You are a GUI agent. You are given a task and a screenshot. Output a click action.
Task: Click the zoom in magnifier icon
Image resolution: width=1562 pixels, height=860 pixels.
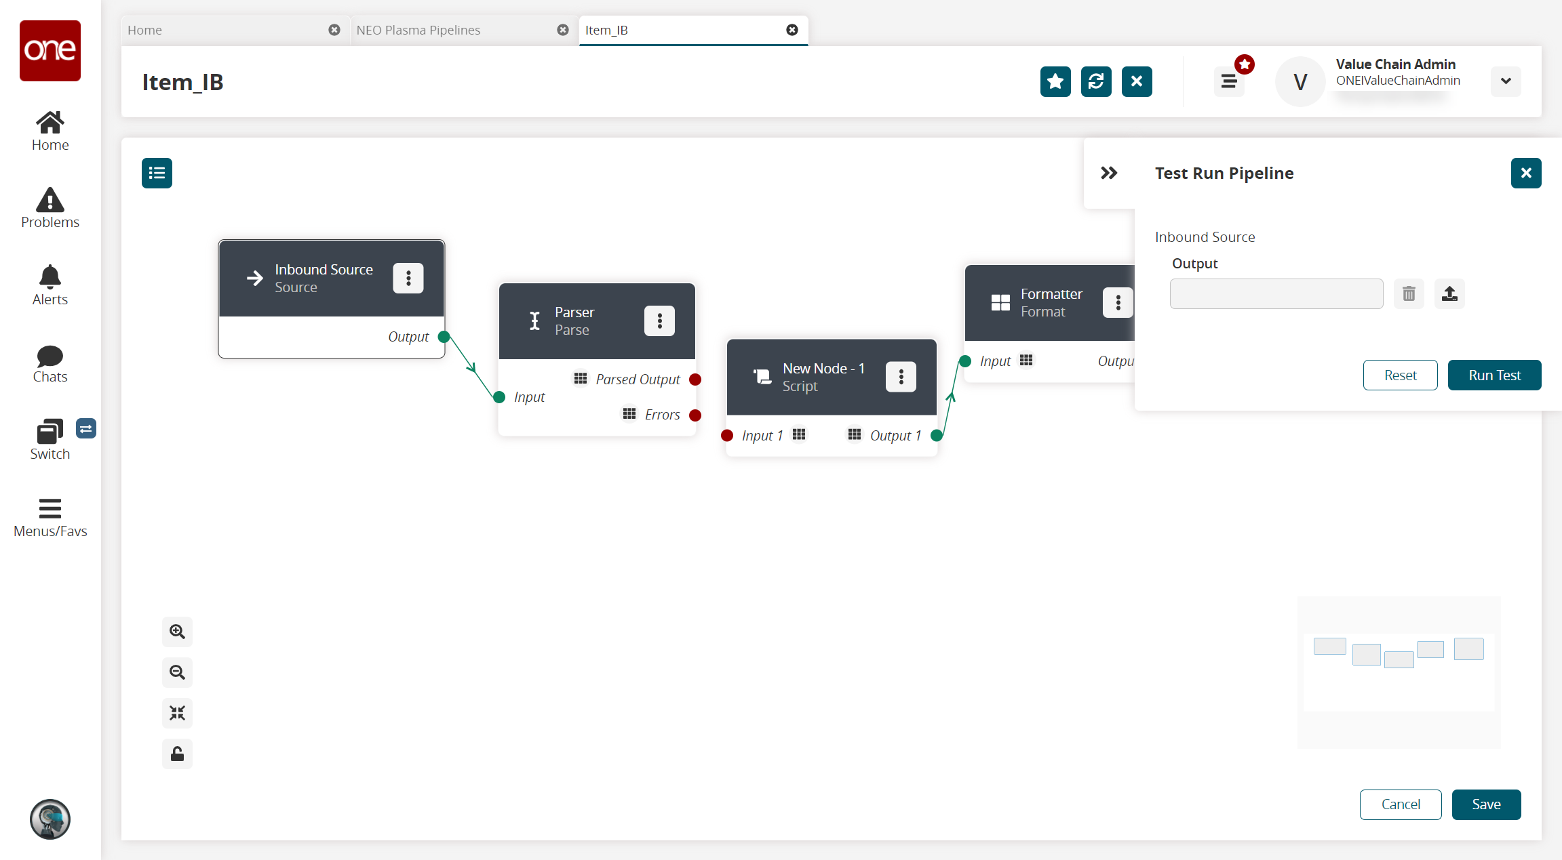pos(177,632)
